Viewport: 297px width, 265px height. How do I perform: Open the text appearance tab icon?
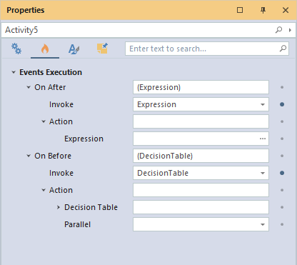[x=74, y=49]
